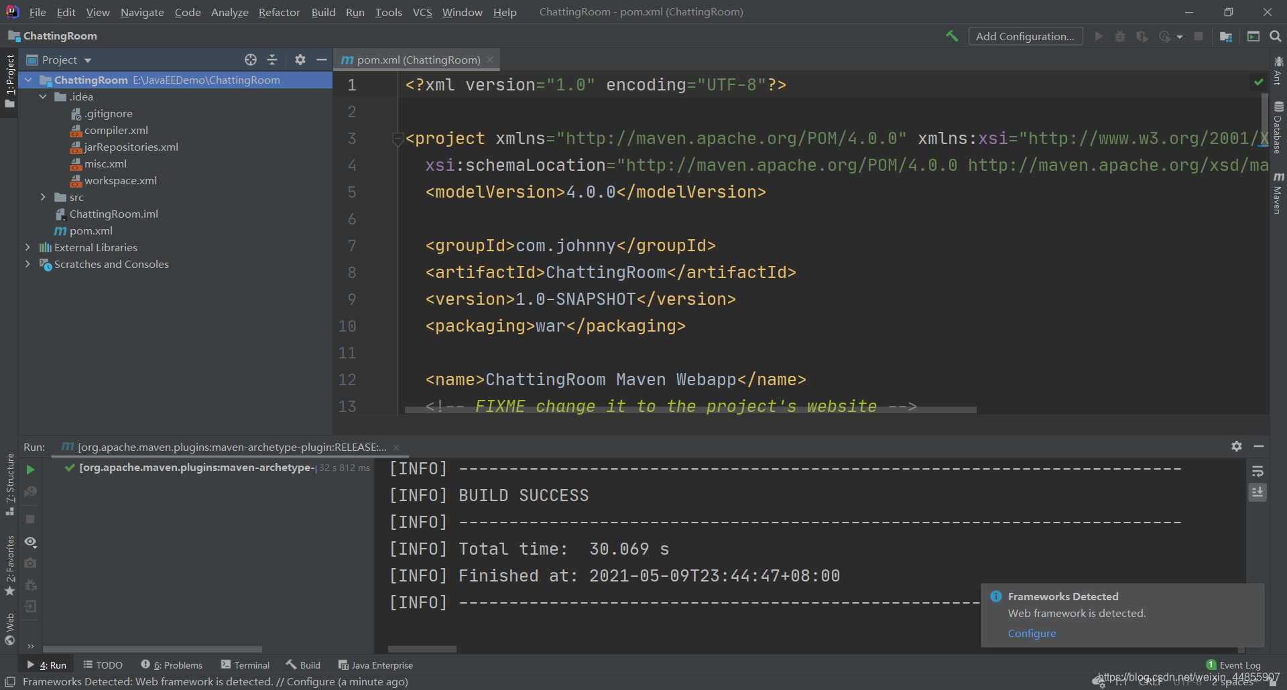Click the Build Project hammer icon
Screen dimensions: 1287x690
point(952,36)
